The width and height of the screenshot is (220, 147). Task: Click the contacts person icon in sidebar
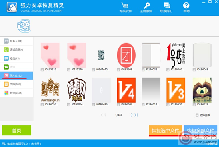tap(6, 41)
